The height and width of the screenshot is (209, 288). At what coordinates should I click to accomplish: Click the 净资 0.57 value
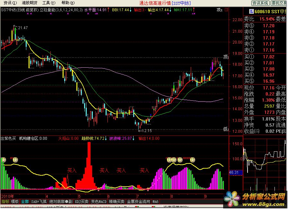point(270,125)
